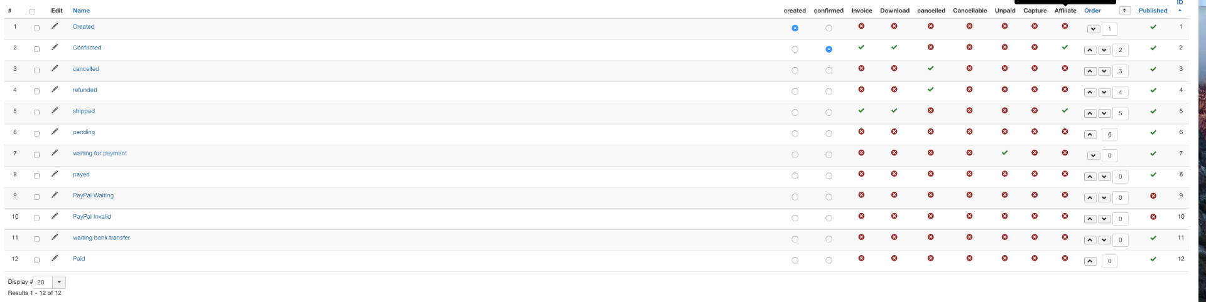Click the edit pencil for the shipped row
The height and width of the screenshot is (302, 1206).
55,111
